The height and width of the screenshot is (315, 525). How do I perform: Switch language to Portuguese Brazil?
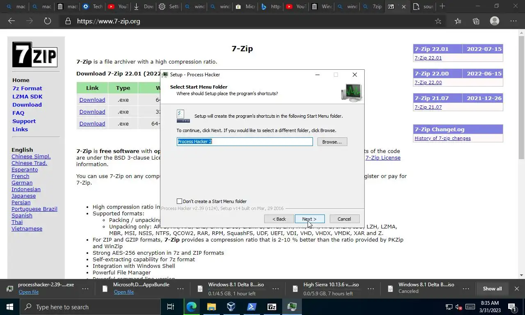pyautogui.click(x=34, y=209)
